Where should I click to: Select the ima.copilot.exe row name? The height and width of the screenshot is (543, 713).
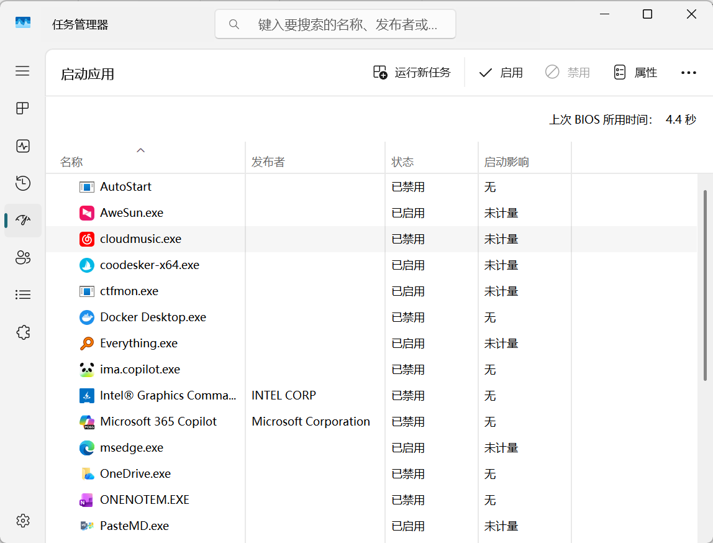[140, 369]
